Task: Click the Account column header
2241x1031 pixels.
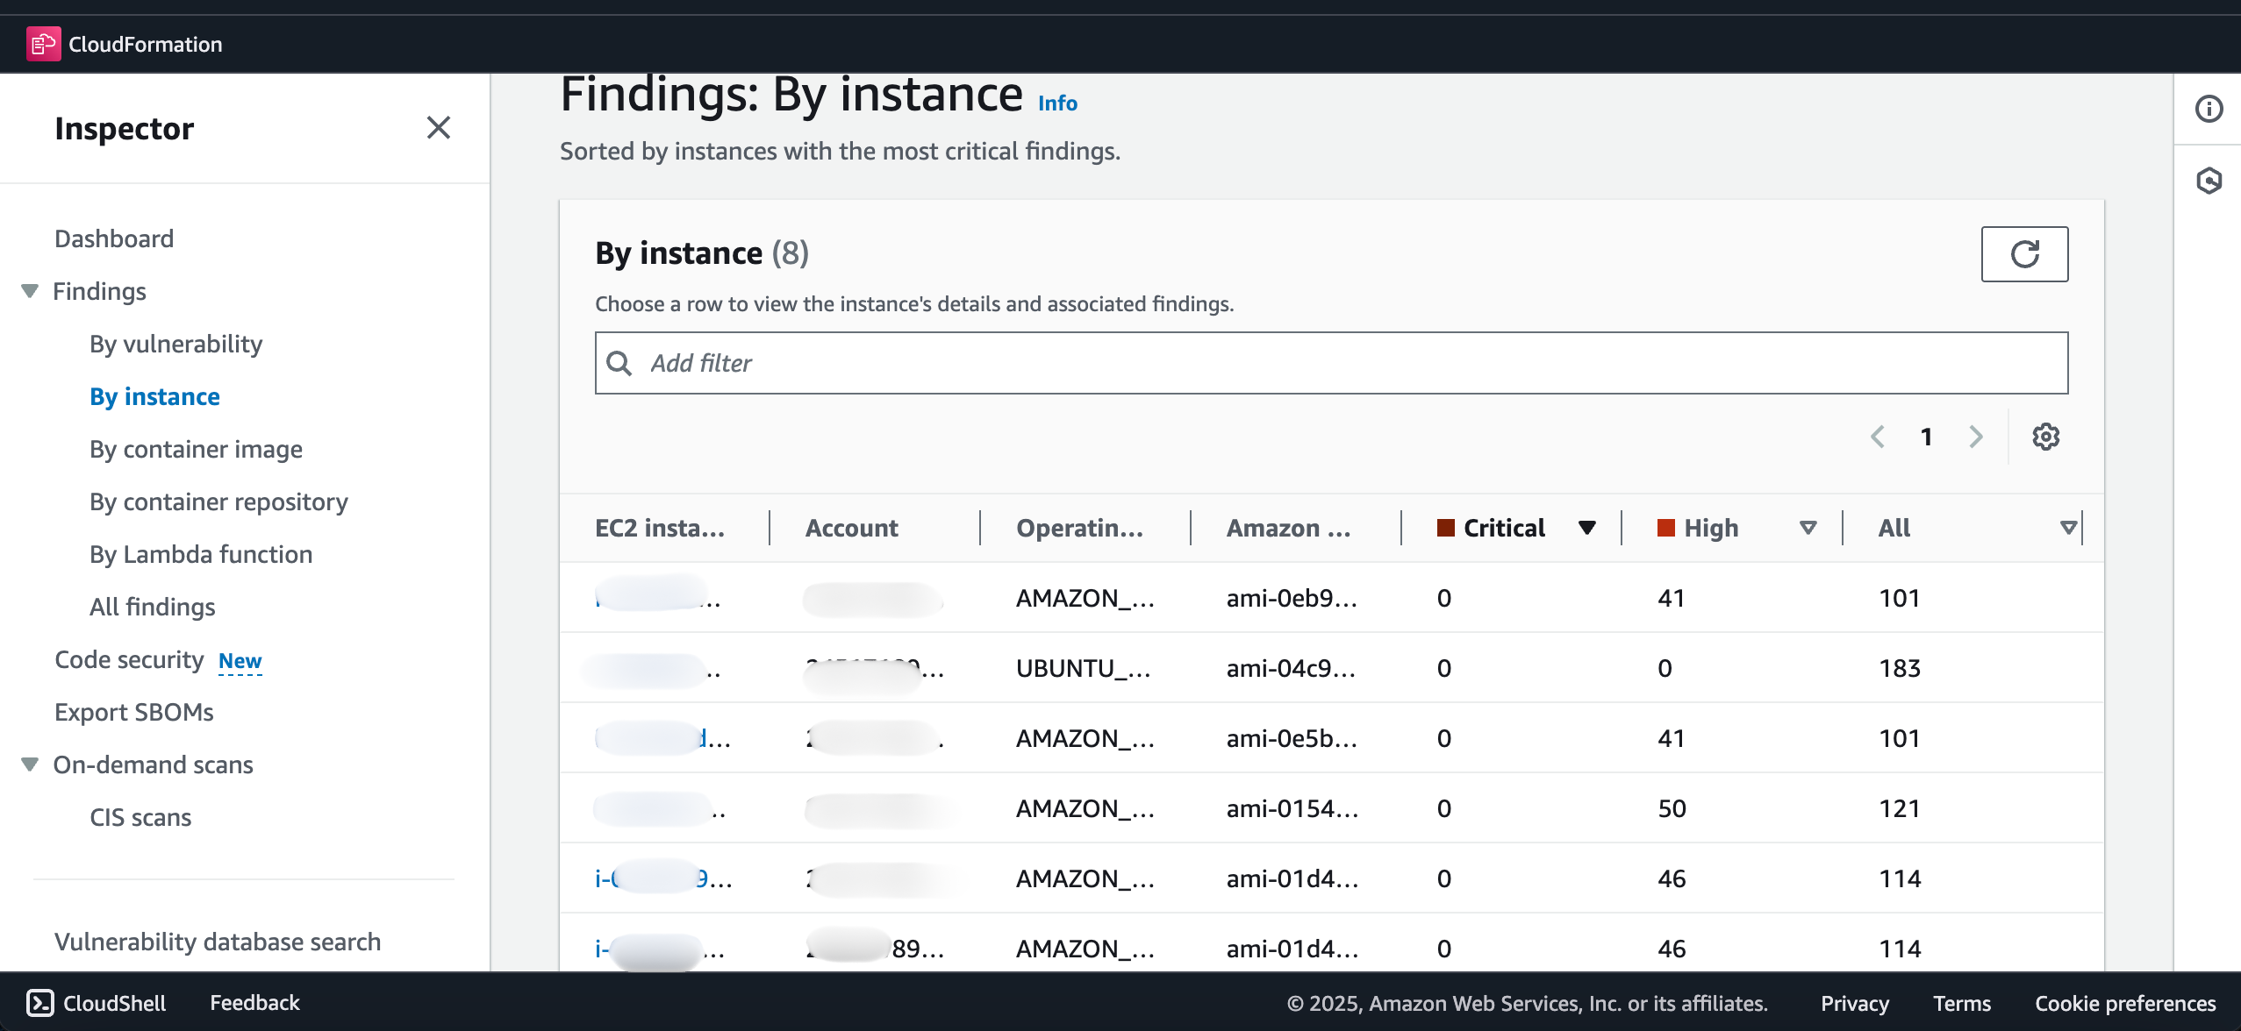Action: click(x=852, y=528)
